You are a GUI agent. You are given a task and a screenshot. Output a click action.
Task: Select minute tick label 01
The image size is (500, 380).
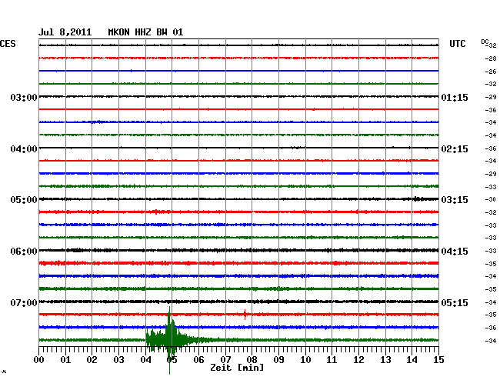tap(65, 360)
